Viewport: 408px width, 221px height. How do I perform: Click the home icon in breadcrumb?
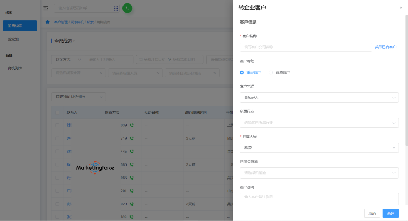pos(48,22)
